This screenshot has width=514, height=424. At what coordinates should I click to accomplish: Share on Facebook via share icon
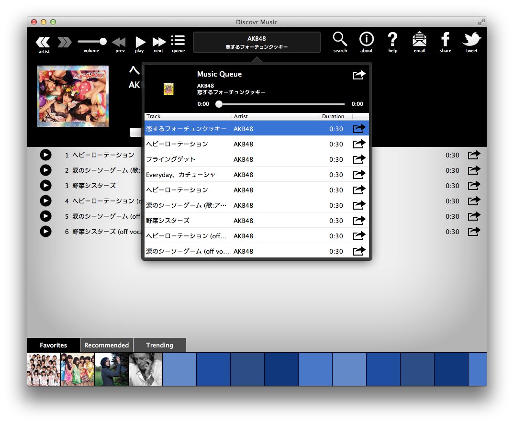pos(445,39)
